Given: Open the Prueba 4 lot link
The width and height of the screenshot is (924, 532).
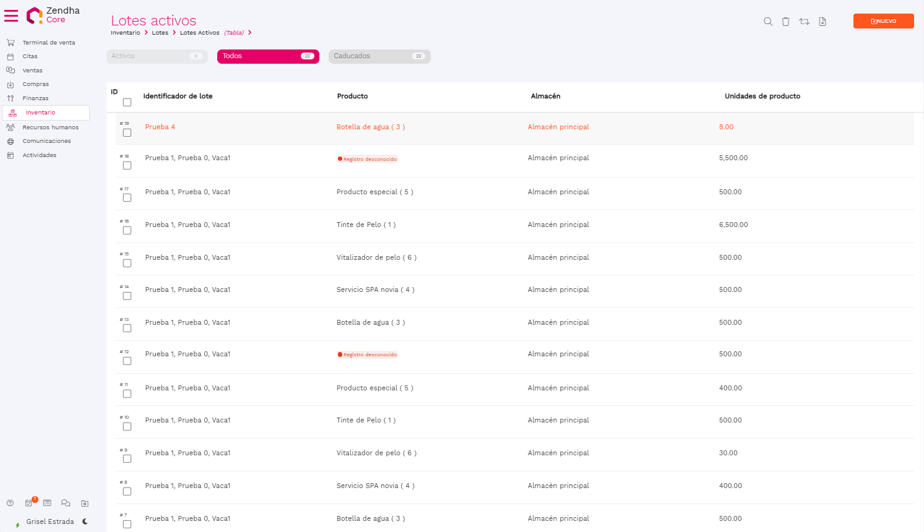Looking at the screenshot, I should coord(160,127).
